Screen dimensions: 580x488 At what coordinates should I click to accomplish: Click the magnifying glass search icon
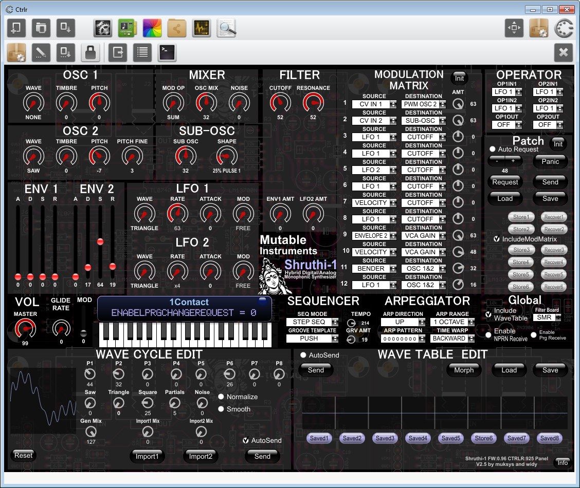[x=226, y=28]
